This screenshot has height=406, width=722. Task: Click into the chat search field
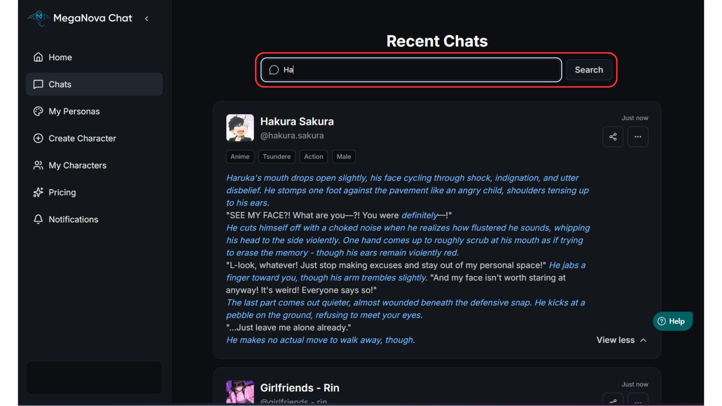(414, 70)
